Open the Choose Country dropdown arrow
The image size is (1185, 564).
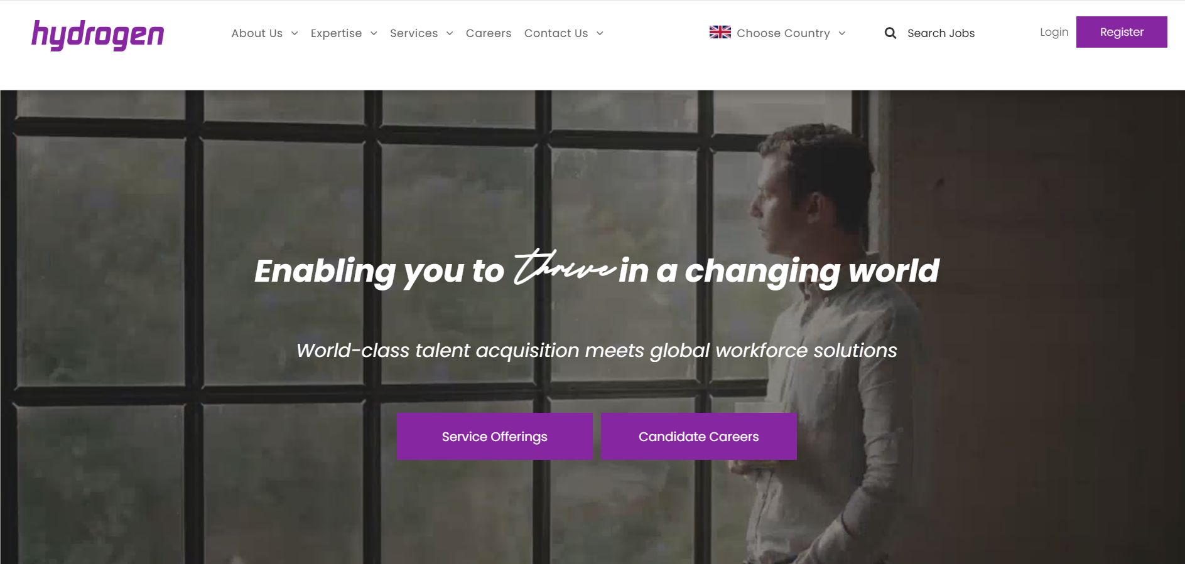(x=842, y=33)
